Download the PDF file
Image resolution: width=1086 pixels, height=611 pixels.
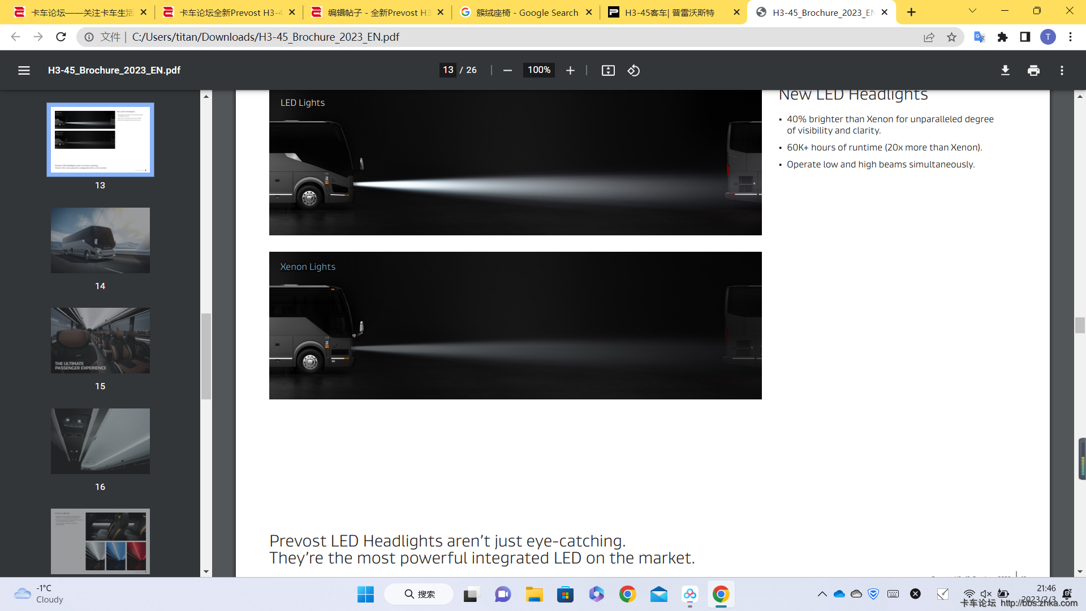pyautogui.click(x=1005, y=70)
